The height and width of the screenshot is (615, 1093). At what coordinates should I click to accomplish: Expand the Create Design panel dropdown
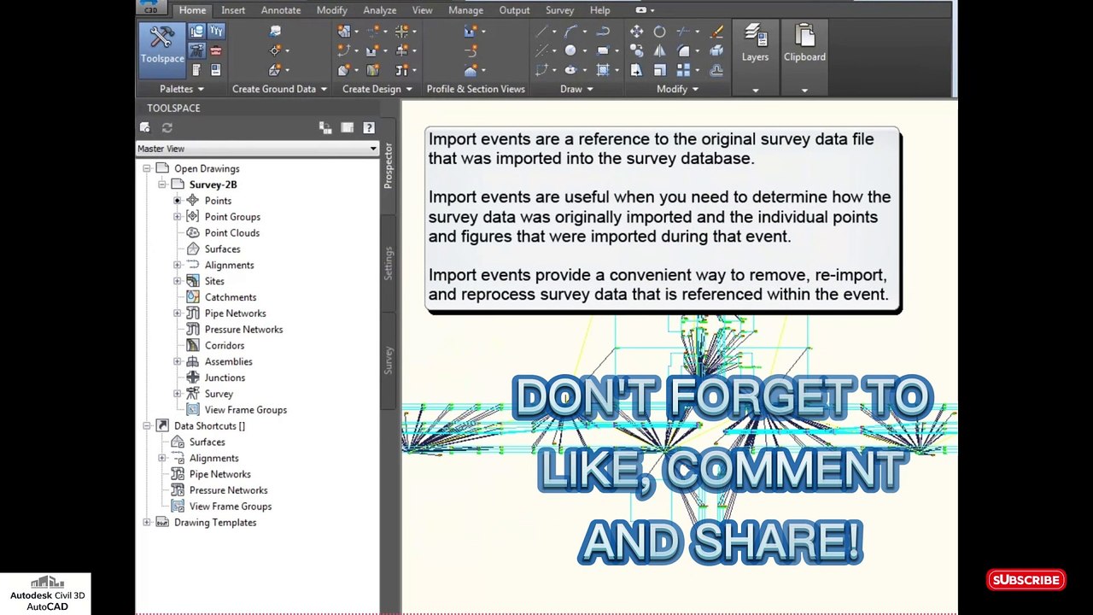pyautogui.click(x=409, y=89)
